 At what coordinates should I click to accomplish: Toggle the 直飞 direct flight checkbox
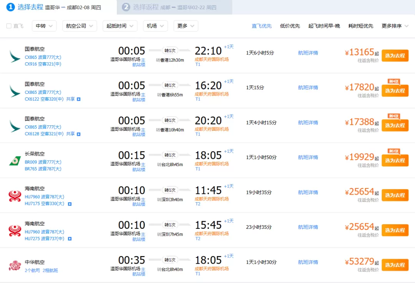[9, 26]
